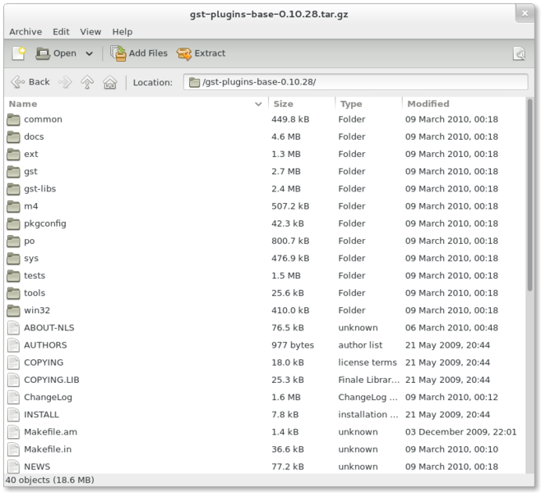Click the 4.6 MB size of docs
The image size is (541, 493).
285,137
